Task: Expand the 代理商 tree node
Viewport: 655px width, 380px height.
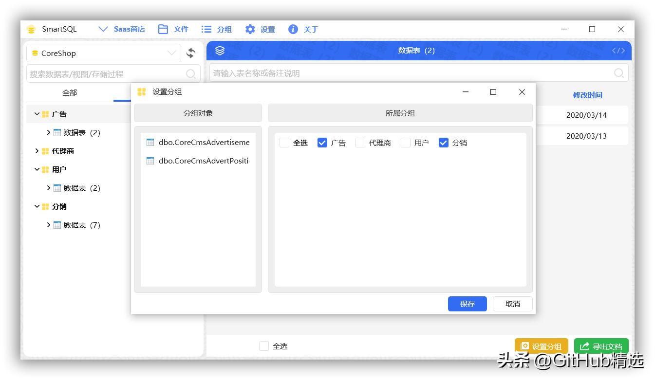Action: click(x=37, y=151)
